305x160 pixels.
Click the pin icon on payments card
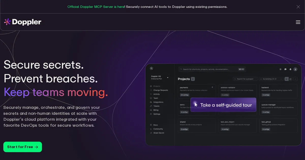coord(212,87)
